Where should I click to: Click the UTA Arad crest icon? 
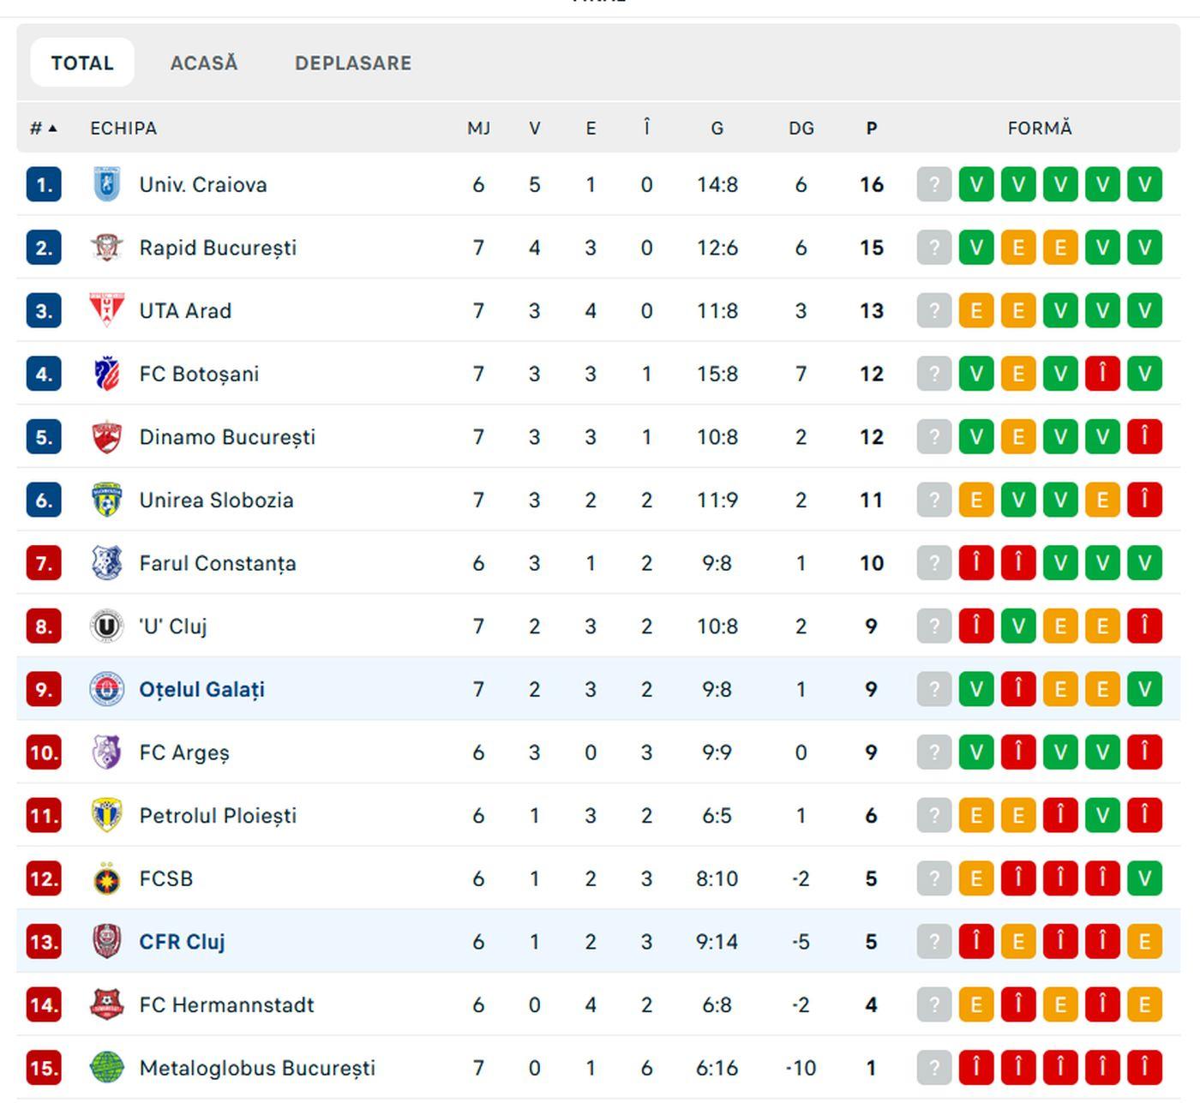(106, 310)
